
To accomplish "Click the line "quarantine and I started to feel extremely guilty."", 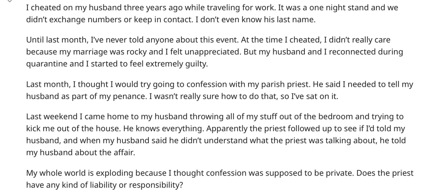I will point(117,64).
